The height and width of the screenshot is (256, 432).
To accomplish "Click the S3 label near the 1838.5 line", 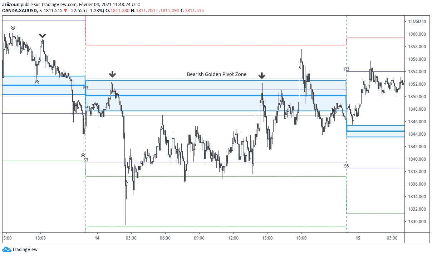I will pos(347,166).
